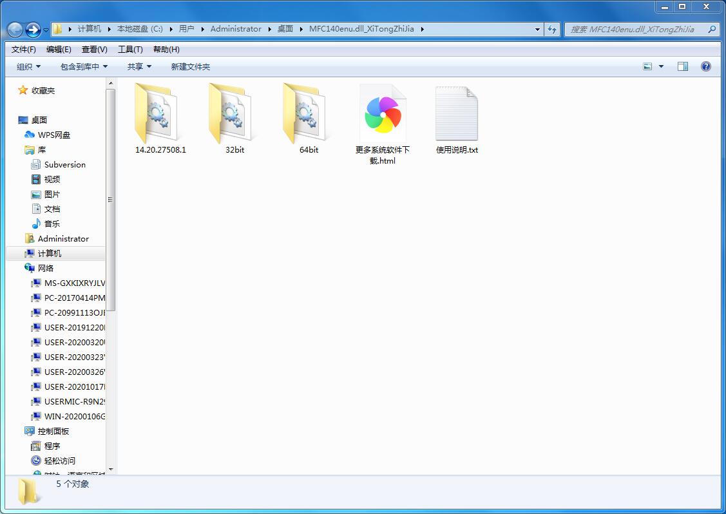Open the Subversion library
Image resolution: width=726 pixels, height=514 pixels.
[x=65, y=164]
